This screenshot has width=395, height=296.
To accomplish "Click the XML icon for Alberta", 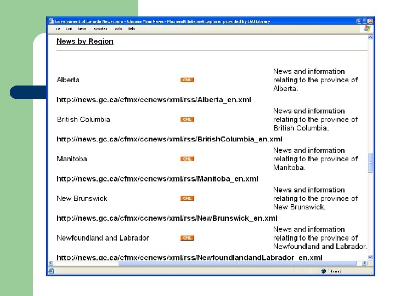I will tap(187, 80).
